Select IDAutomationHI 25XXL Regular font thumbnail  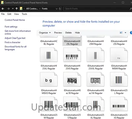click(95, 55)
